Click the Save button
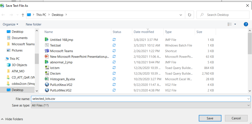The width and height of the screenshot is (252, 124). 210,118
